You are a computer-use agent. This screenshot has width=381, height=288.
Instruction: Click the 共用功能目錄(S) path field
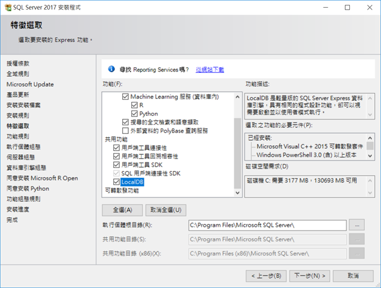point(267,239)
